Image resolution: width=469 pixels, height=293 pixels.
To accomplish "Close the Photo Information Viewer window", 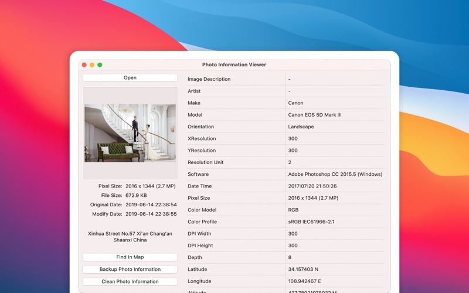I will pyautogui.click(x=84, y=65).
